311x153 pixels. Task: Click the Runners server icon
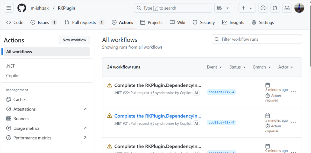click(x=9, y=119)
